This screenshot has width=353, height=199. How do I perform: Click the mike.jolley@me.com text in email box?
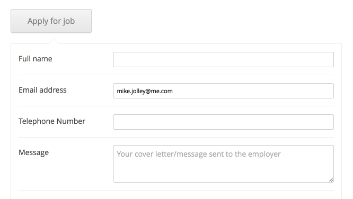click(x=145, y=91)
